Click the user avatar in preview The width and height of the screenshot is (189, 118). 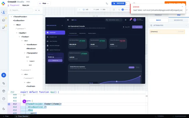coord(135,20)
